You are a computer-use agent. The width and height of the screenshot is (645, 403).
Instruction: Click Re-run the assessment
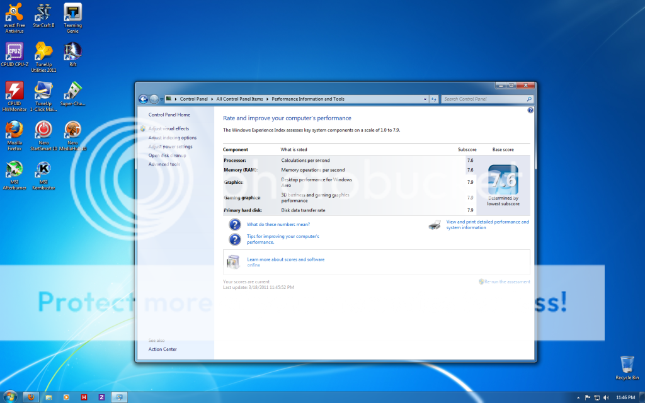click(507, 281)
